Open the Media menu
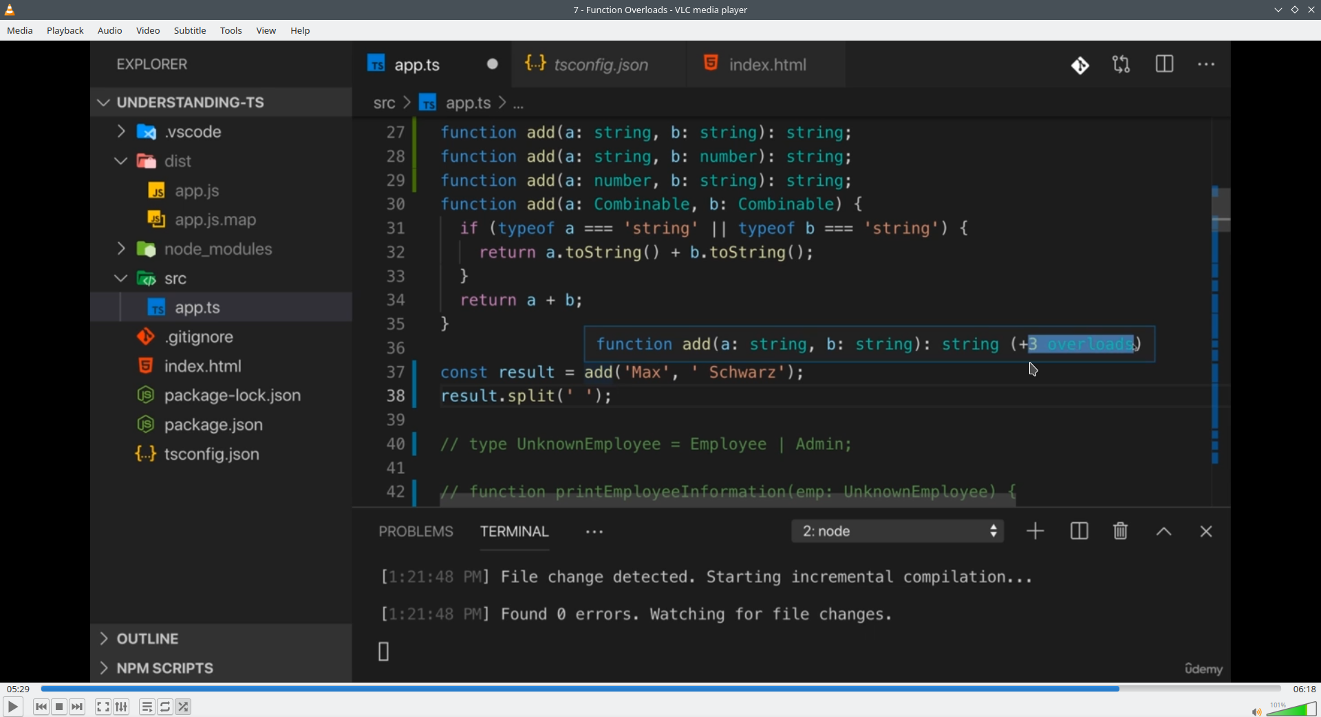 (x=20, y=31)
